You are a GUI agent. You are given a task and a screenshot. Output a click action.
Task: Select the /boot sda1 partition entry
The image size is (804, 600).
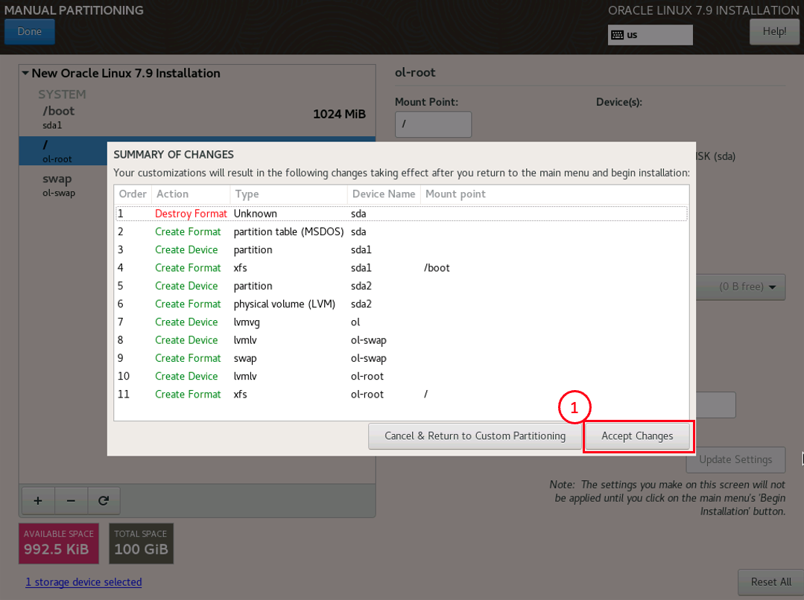197,117
